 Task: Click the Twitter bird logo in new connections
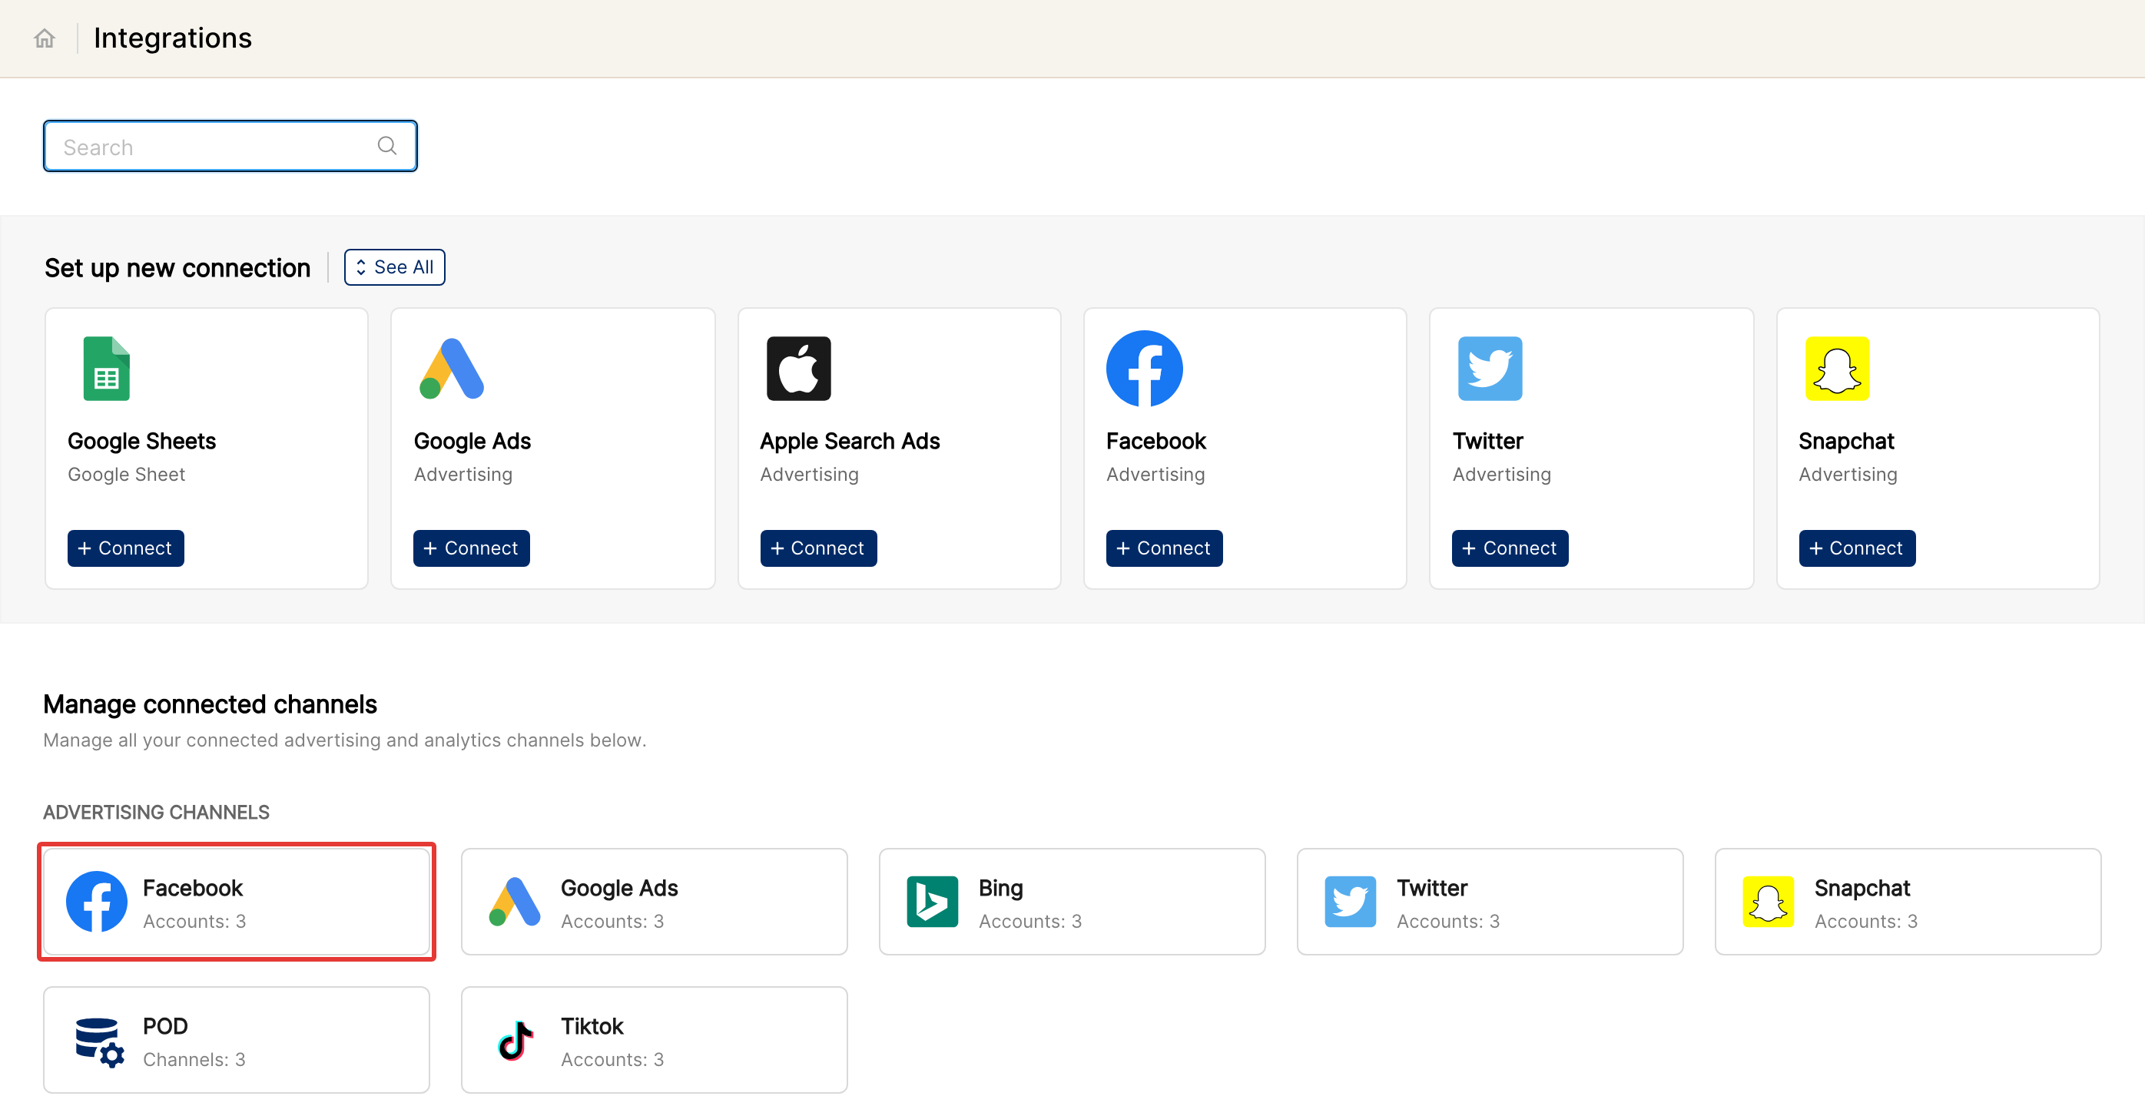1490,369
